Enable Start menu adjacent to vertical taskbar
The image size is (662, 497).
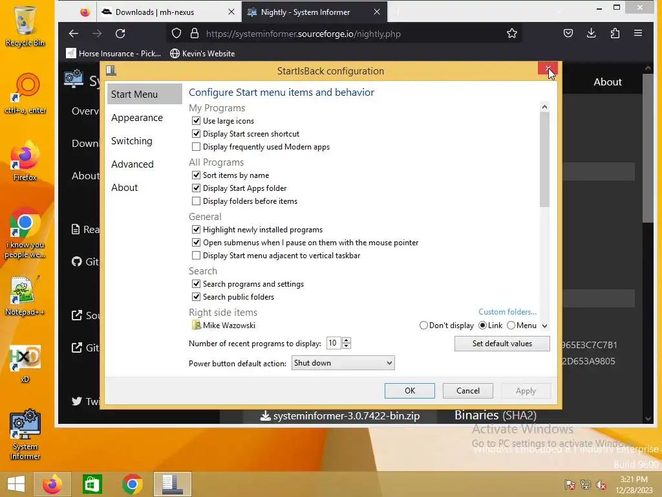[196, 255]
